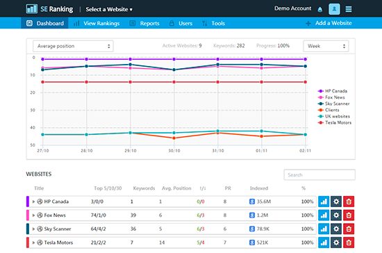The height and width of the screenshot is (253, 382).
Task: Click Google indexed icon for Tesla Motors
Action: point(252,243)
